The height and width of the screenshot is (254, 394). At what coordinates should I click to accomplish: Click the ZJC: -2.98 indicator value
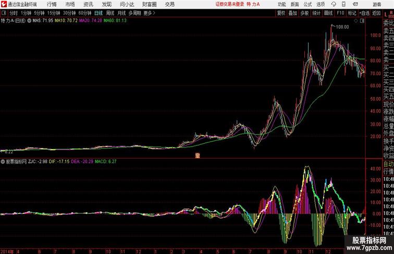pyautogui.click(x=38, y=162)
